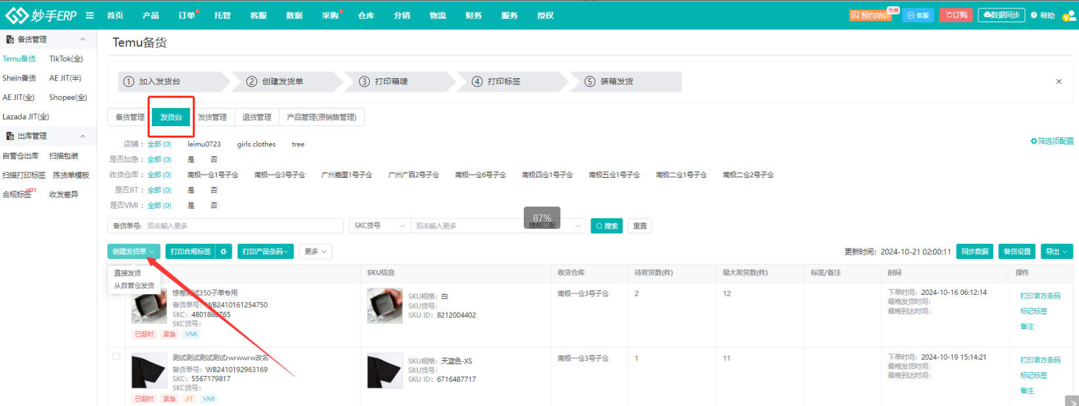Viewport: 1079px width, 406px height.
Task: Collapse the 出库管理 sidebar section
Action: pyautogui.click(x=82, y=136)
